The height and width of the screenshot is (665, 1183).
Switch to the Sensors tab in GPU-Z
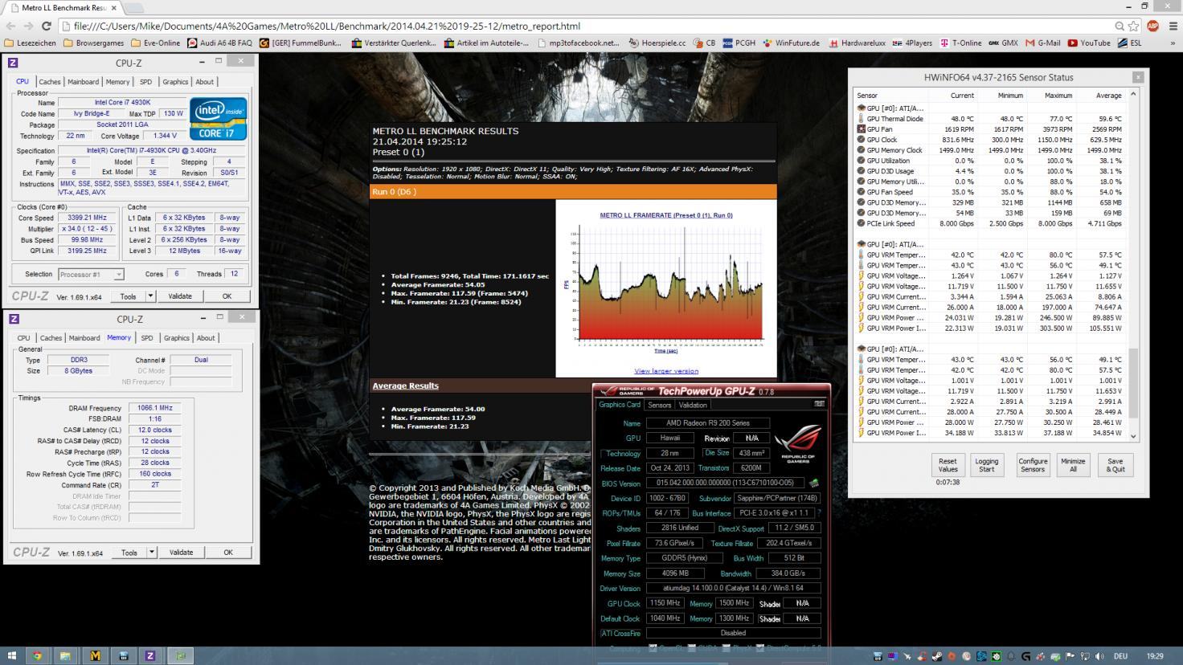click(659, 405)
